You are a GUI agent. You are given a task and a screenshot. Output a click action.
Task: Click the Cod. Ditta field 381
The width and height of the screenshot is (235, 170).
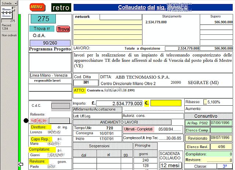click(x=86, y=83)
